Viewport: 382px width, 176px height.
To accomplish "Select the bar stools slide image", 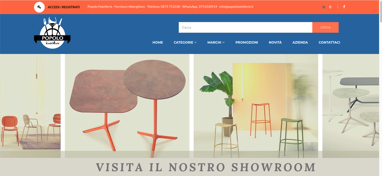I will (256, 106).
